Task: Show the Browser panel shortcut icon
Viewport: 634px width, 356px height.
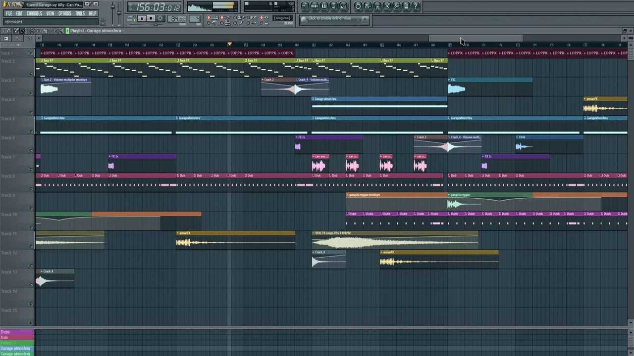Action: (x=333, y=6)
